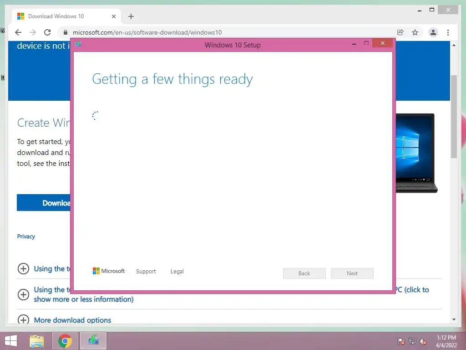
Task: Share this page via the share icon
Action: click(x=400, y=32)
